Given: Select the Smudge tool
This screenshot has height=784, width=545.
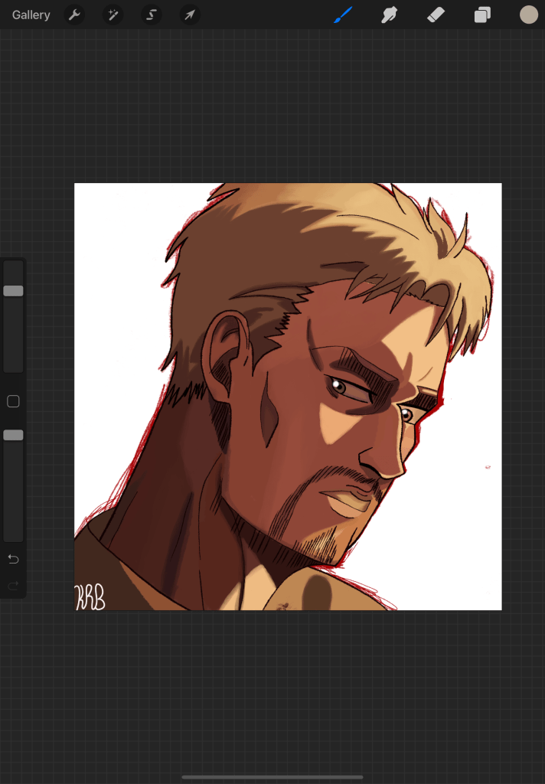Looking at the screenshot, I should pos(389,15).
